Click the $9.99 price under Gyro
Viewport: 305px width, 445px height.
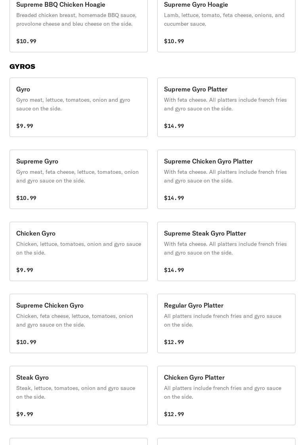(25, 126)
